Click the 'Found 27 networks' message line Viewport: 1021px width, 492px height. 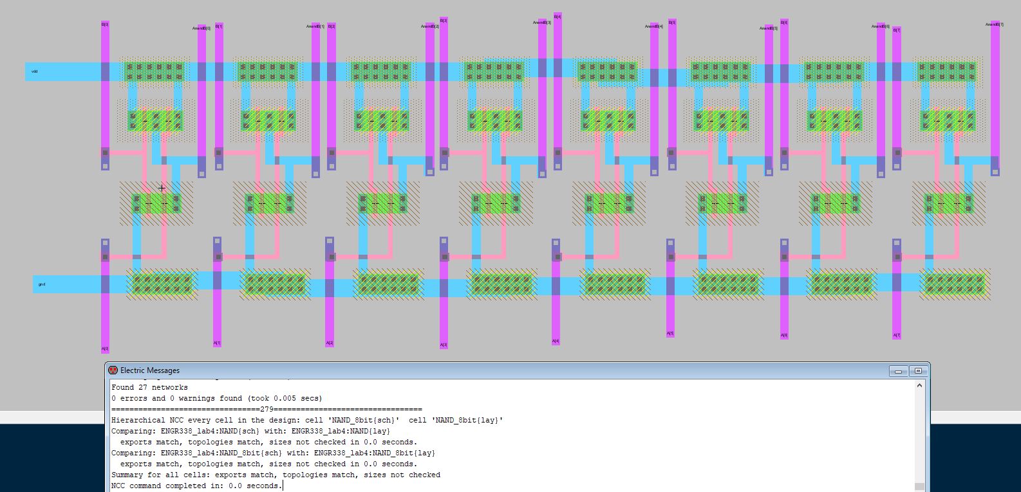(149, 387)
